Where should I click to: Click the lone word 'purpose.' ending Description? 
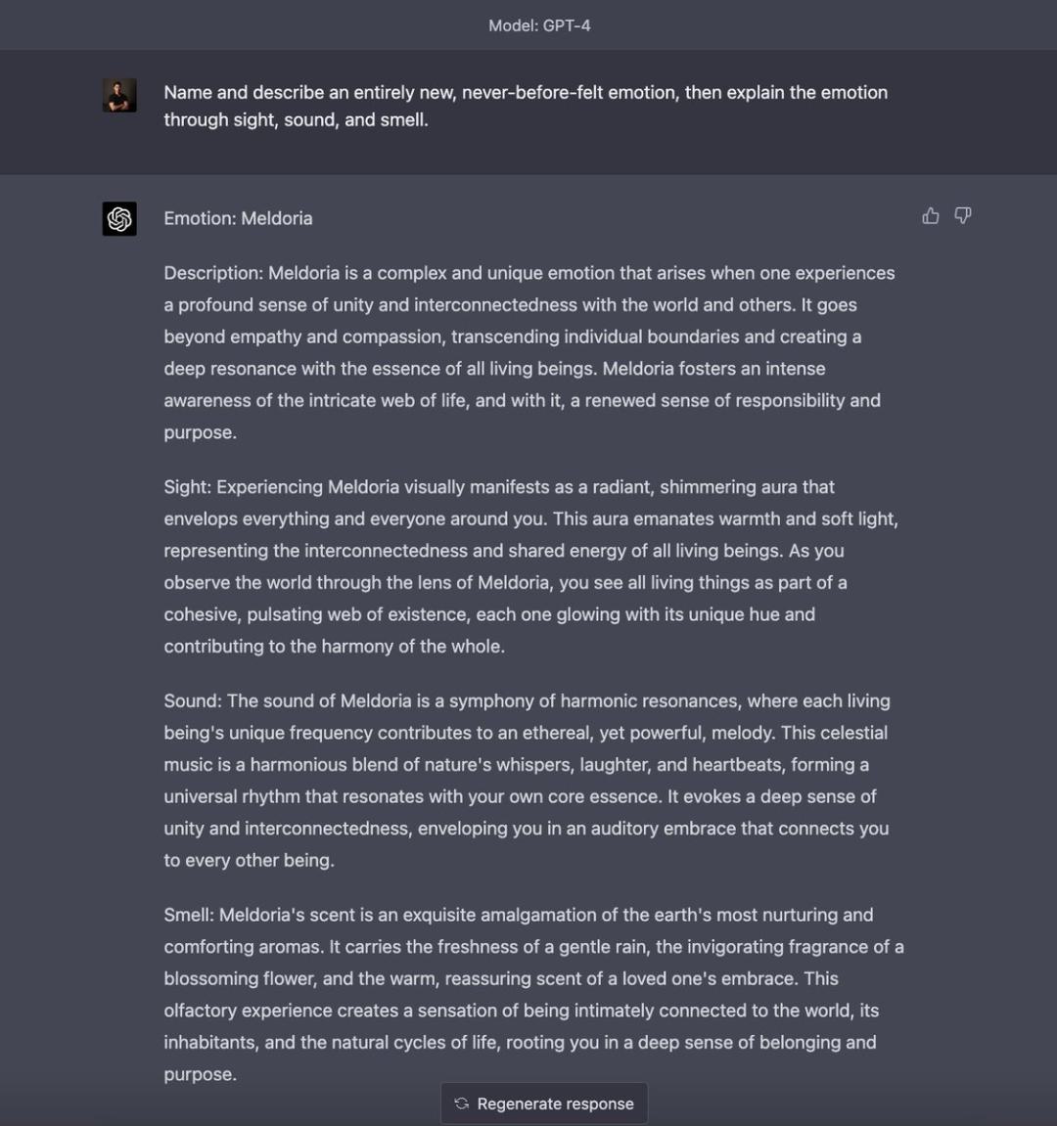point(201,433)
